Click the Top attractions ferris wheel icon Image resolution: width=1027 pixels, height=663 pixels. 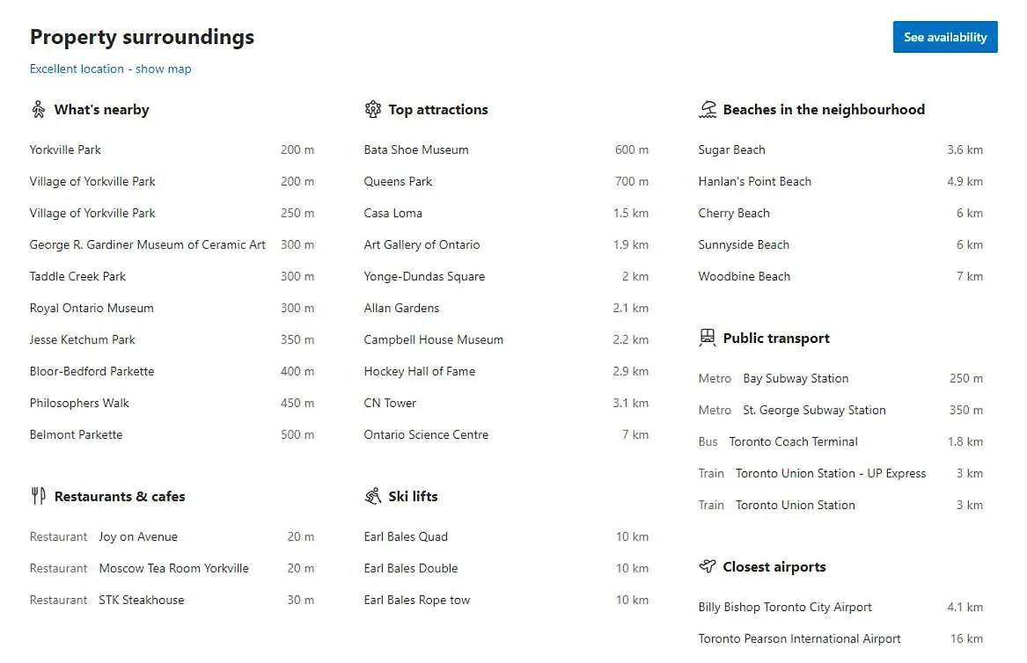pos(372,109)
